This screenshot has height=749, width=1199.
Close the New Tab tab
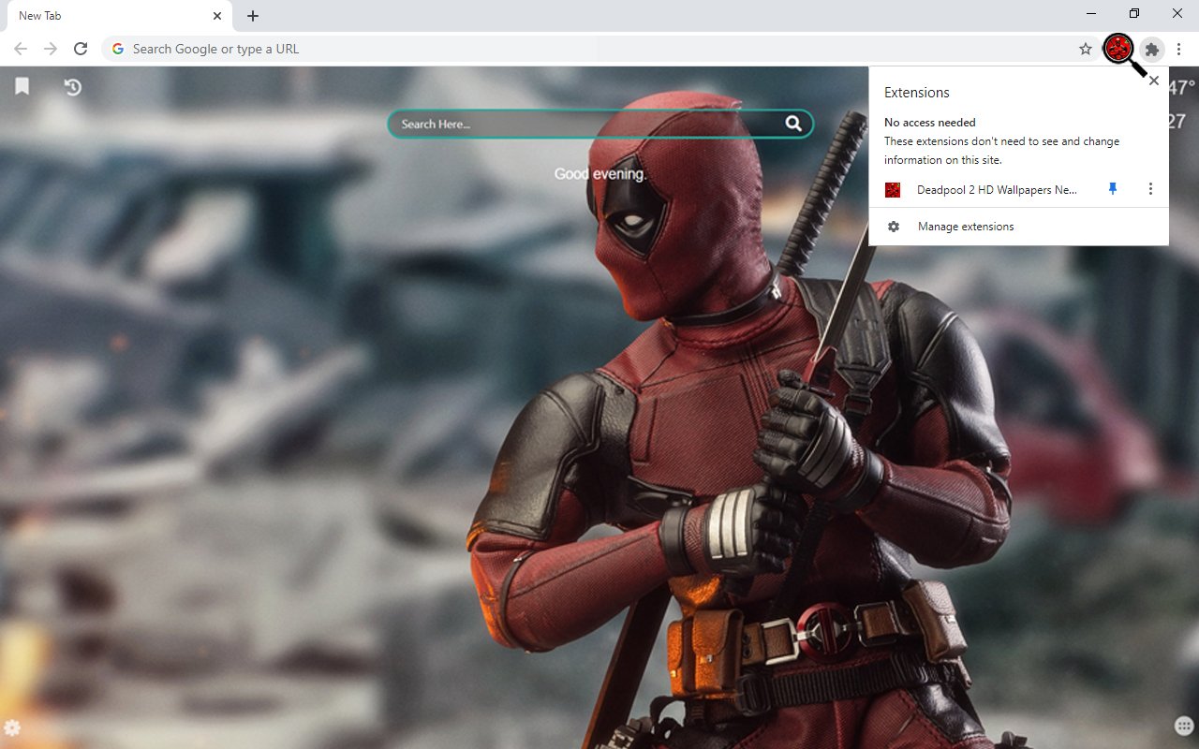tap(217, 16)
